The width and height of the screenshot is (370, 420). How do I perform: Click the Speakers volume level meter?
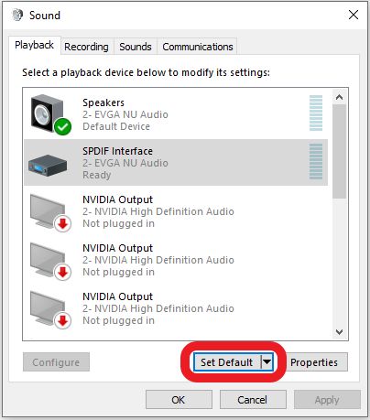(316, 113)
